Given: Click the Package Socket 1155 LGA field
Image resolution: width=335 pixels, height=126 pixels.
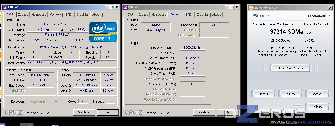Looking at the screenshot, I should 57,35.
